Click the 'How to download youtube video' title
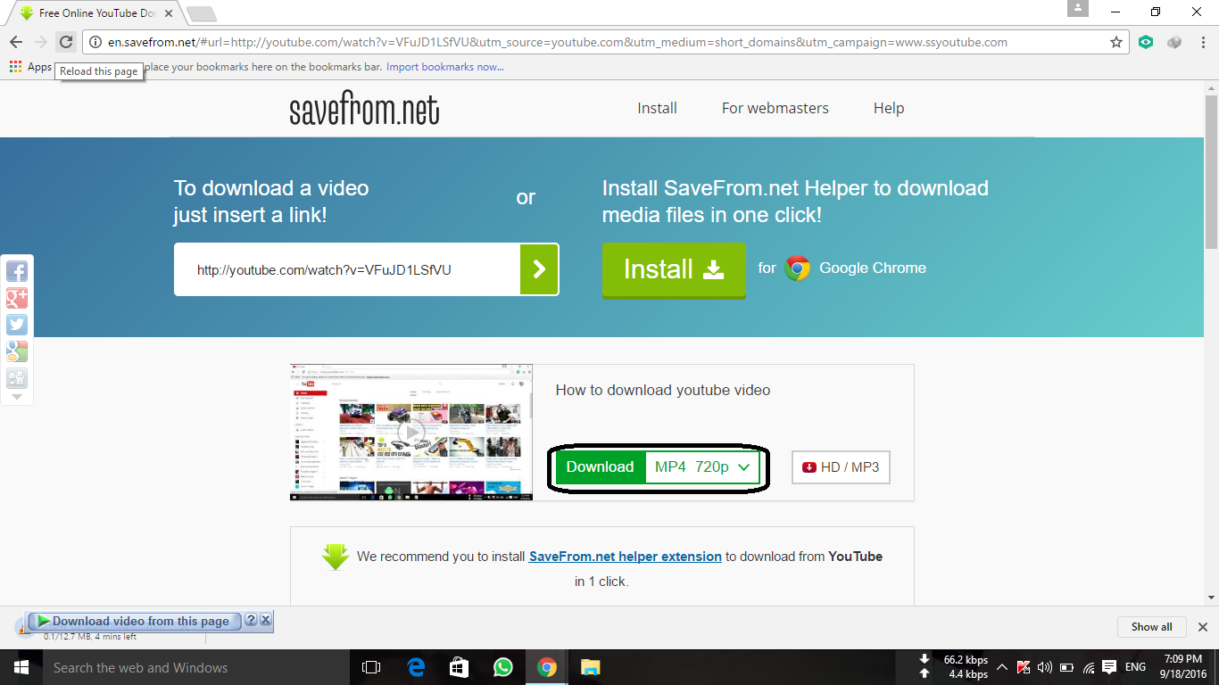 (663, 390)
